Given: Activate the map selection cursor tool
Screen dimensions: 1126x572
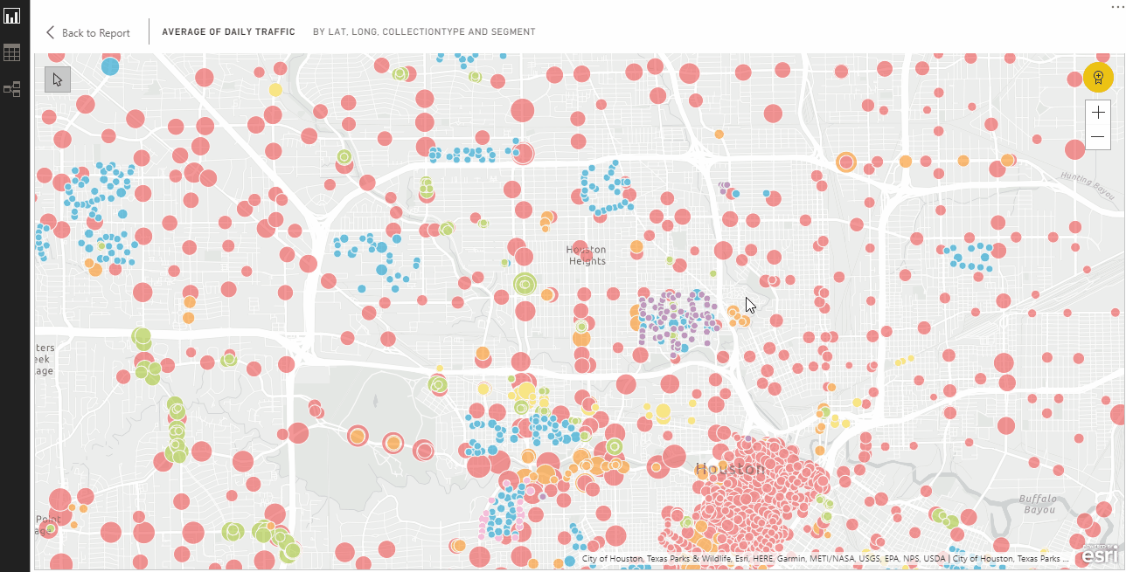Looking at the screenshot, I should [x=58, y=79].
